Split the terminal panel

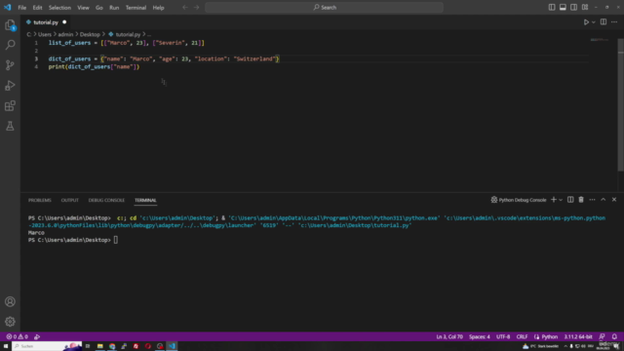click(x=570, y=200)
